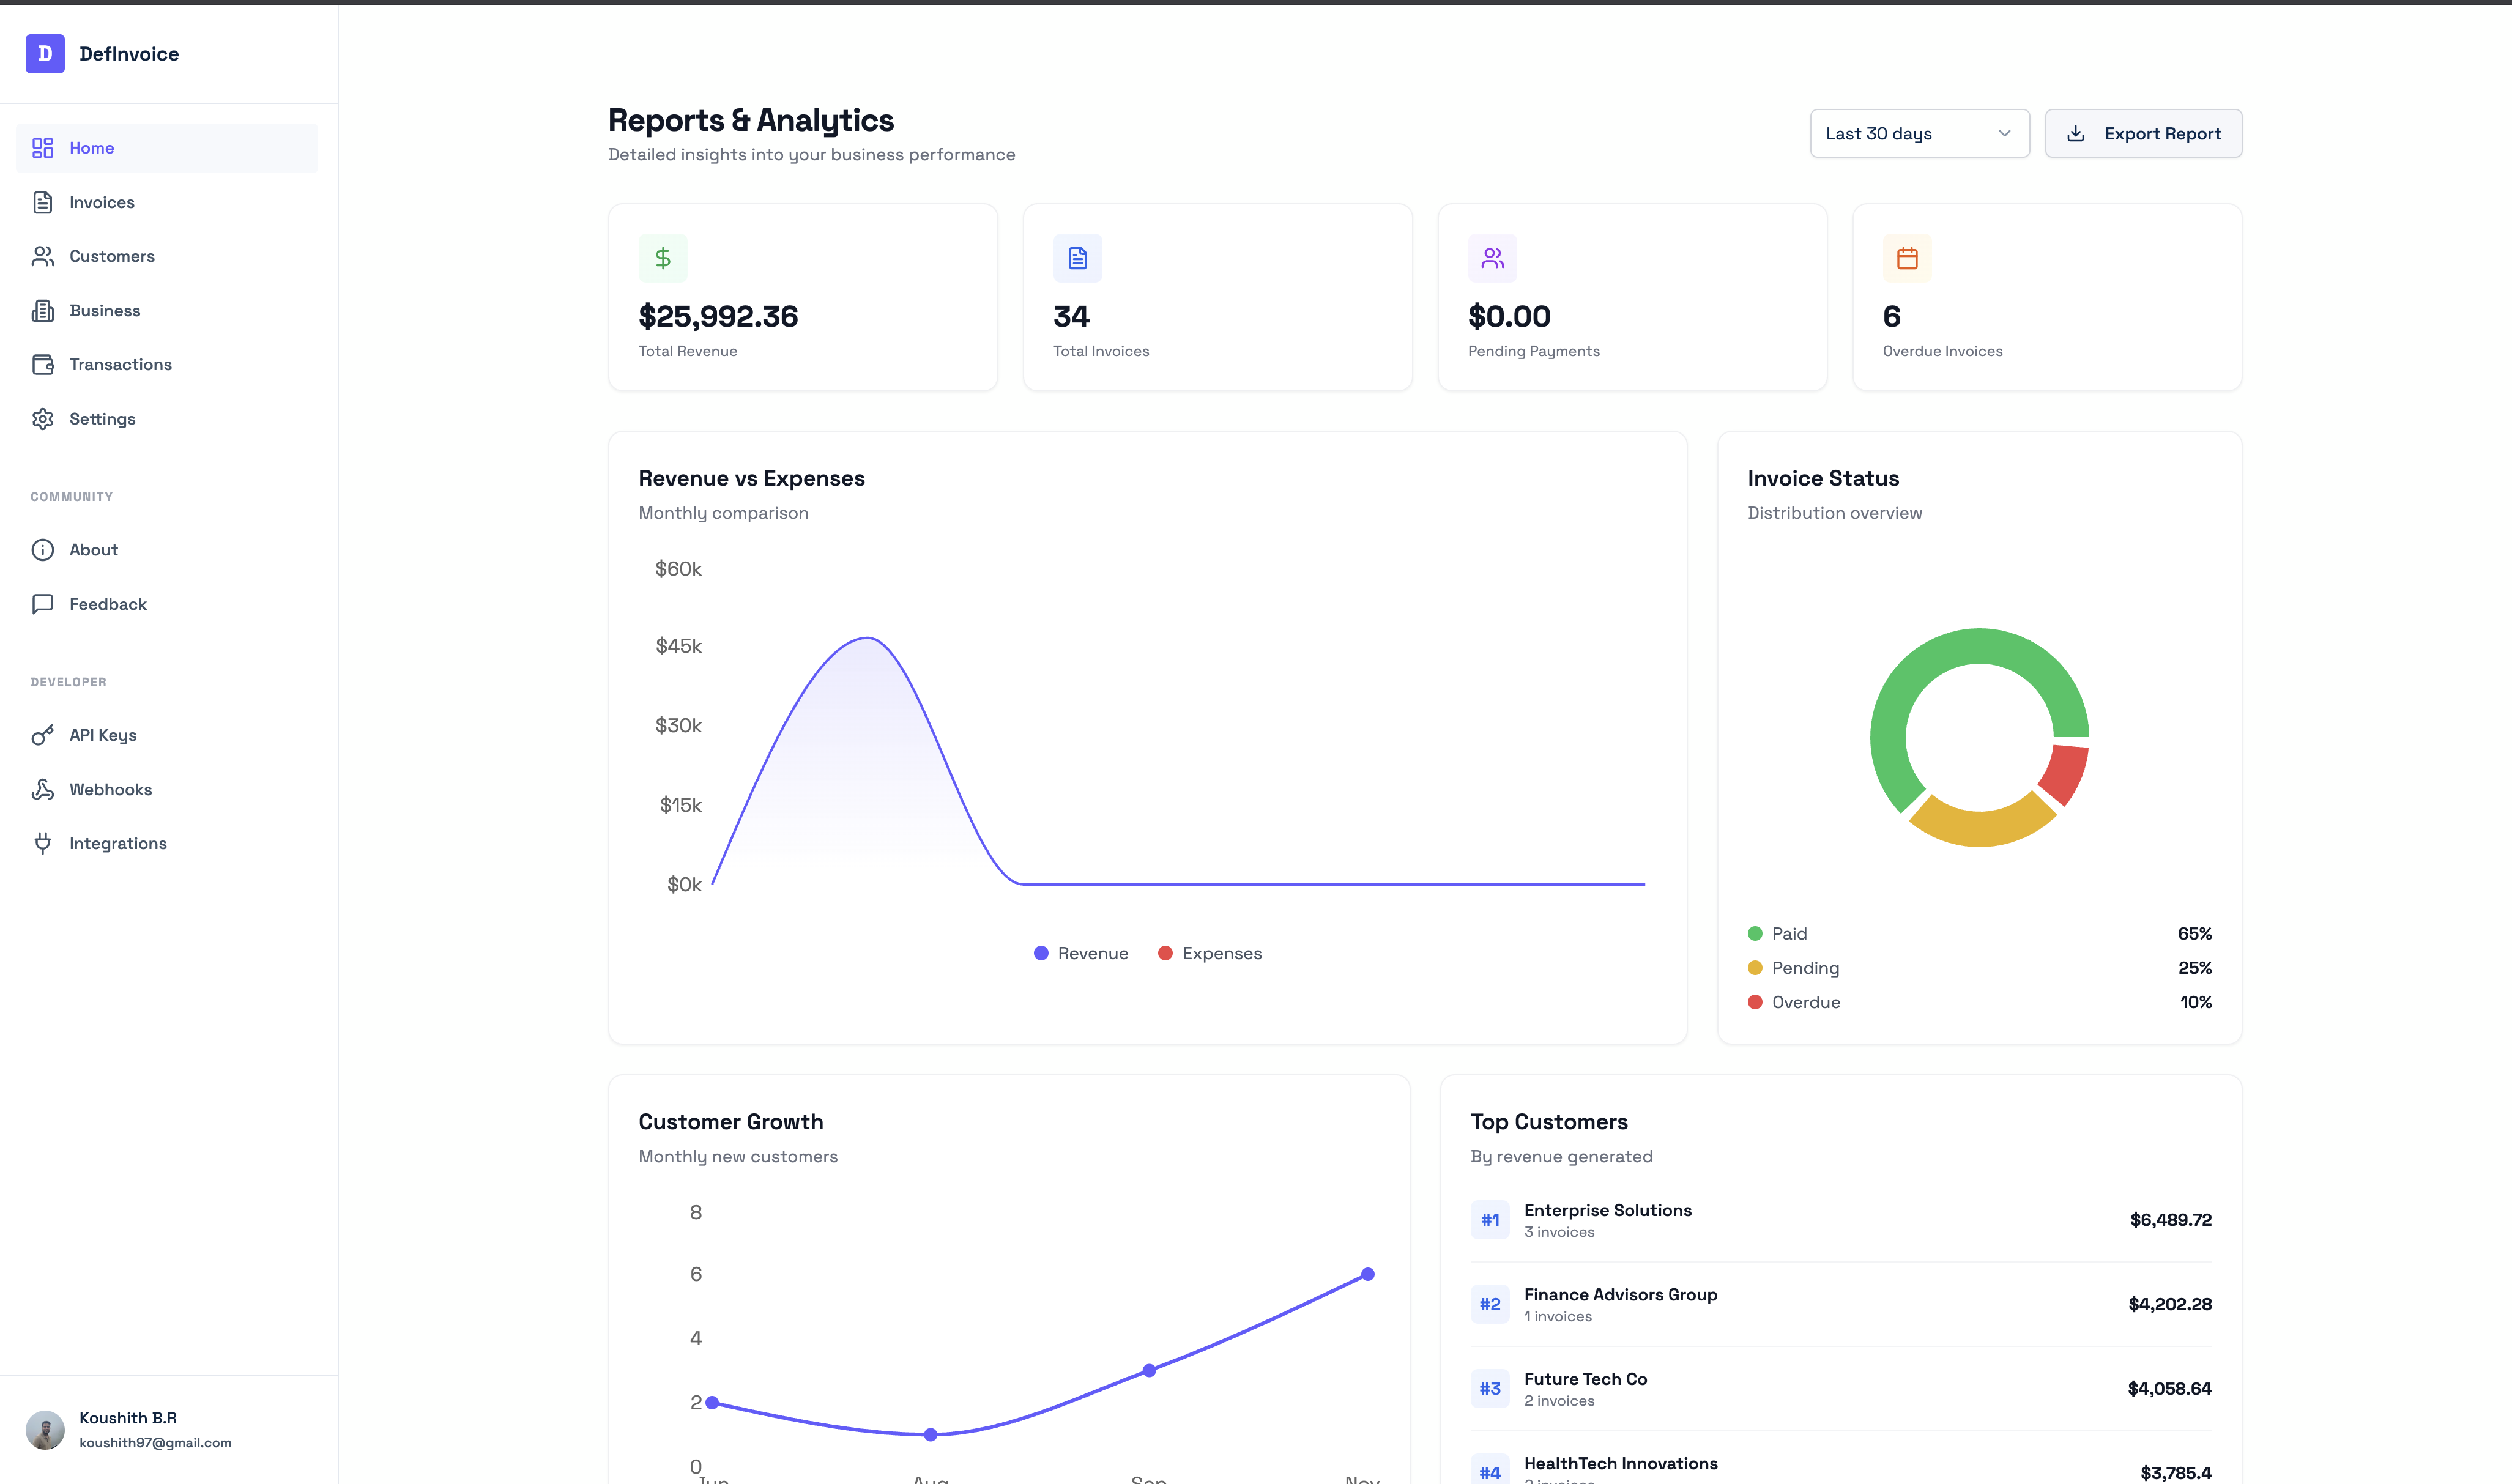Screen dimensions: 2512x1484
Task: Select the Invoices sidebar icon
Action: pyautogui.click(x=43, y=202)
